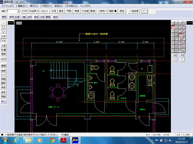The image size is (193, 144).
Task: Open Google Chrome from the taskbar
Action: tap(52, 140)
